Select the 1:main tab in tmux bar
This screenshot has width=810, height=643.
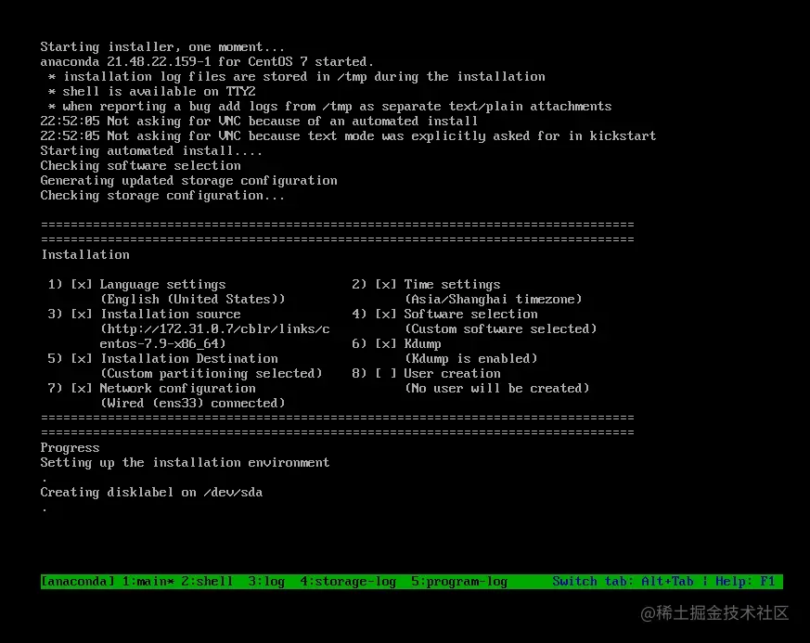click(x=148, y=581)
